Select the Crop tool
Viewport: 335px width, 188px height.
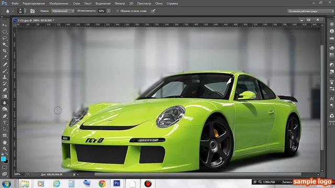[x=5, y=51]
